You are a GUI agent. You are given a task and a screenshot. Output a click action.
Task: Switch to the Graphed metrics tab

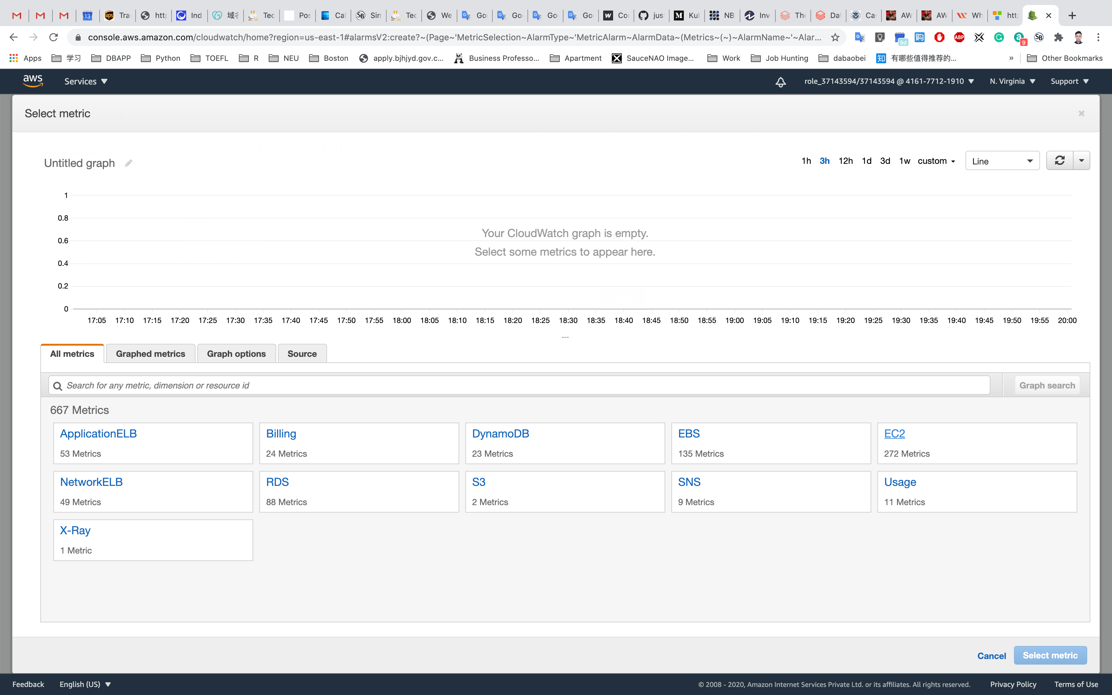pyautogui.click(x=150, y=353)
